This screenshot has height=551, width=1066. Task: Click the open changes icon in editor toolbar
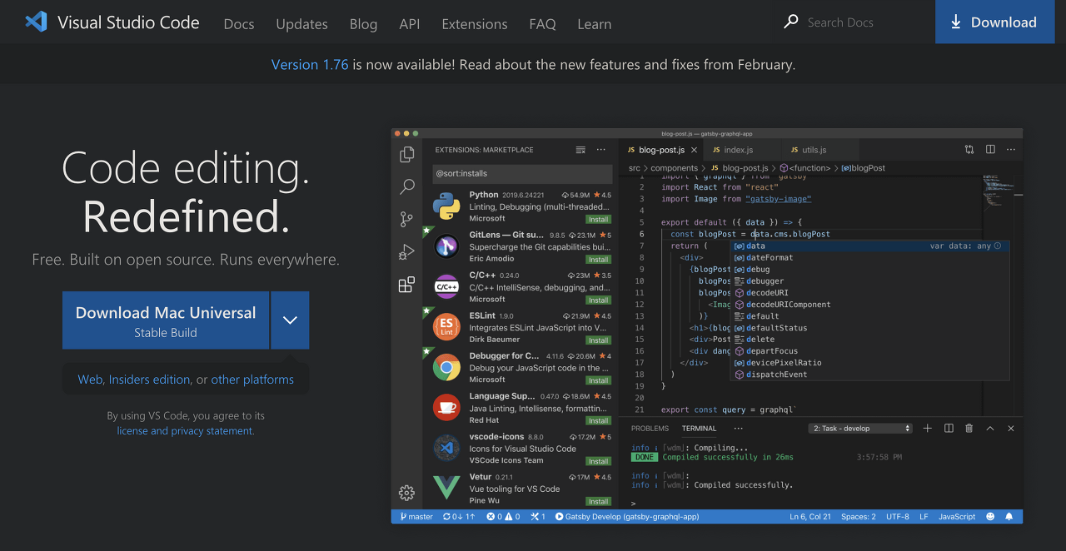coord(969,150)
